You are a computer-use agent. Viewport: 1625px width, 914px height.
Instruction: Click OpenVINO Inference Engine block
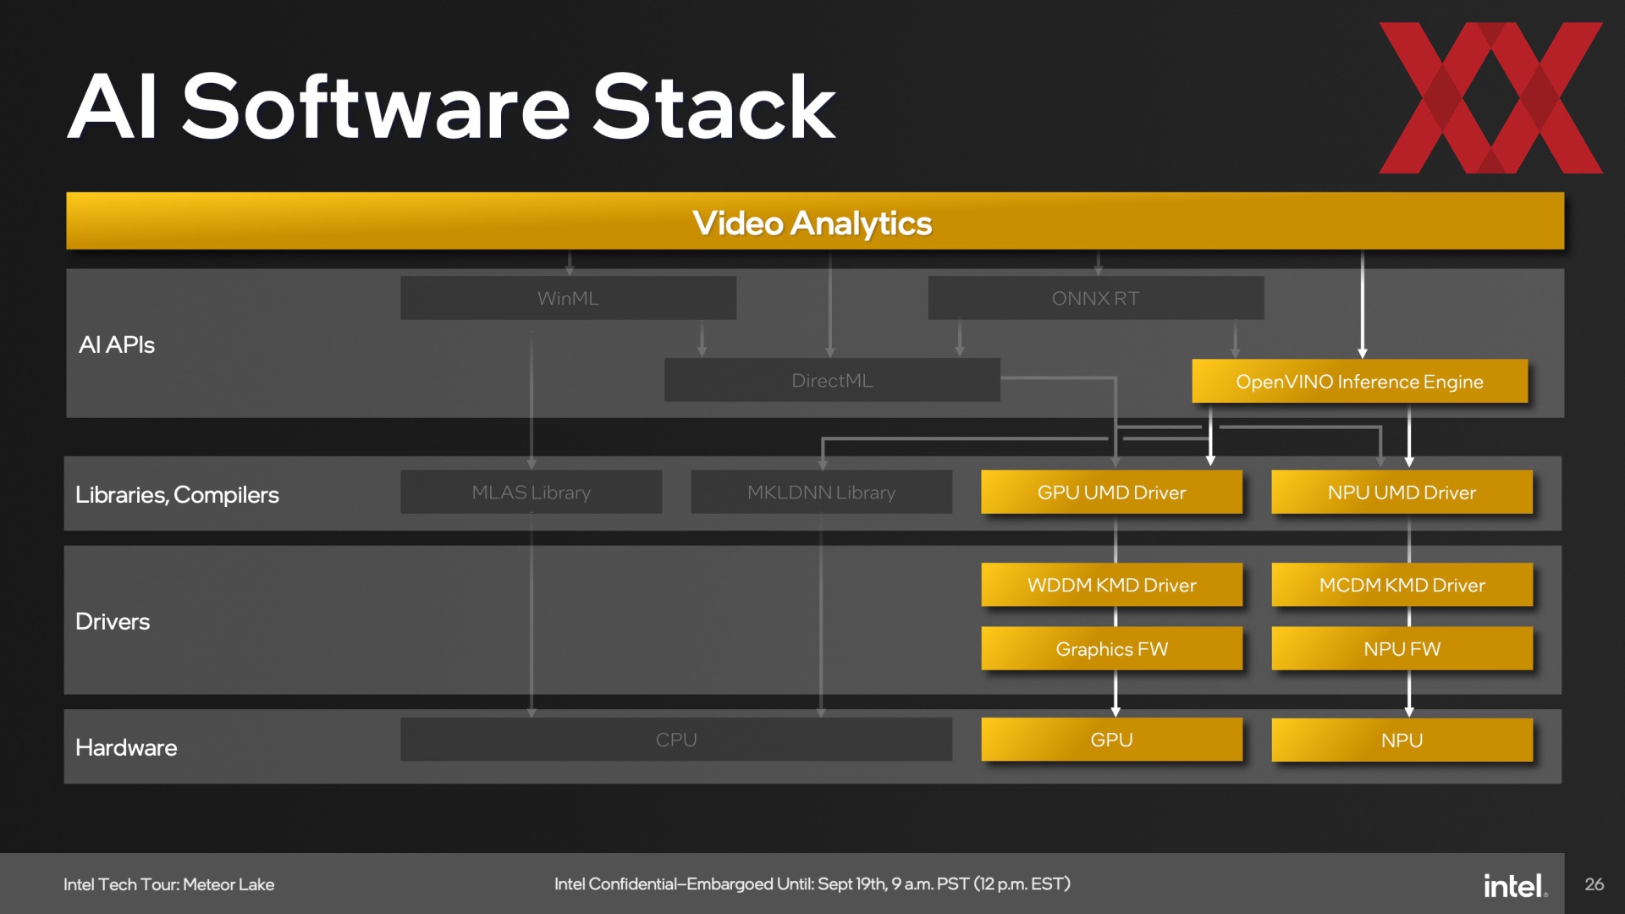click(1360, 381)
